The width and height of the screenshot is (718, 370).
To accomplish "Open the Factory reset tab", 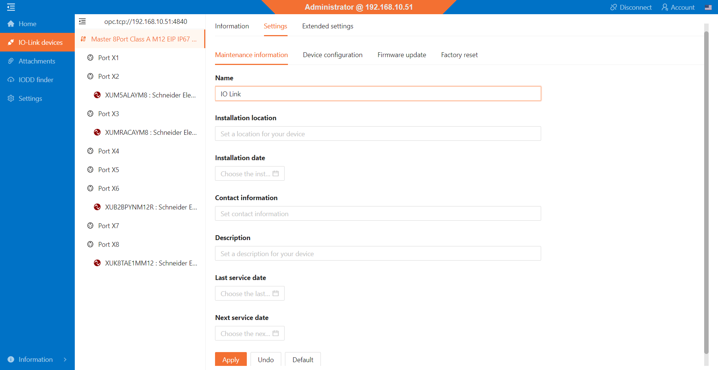I will pos(459,55).
